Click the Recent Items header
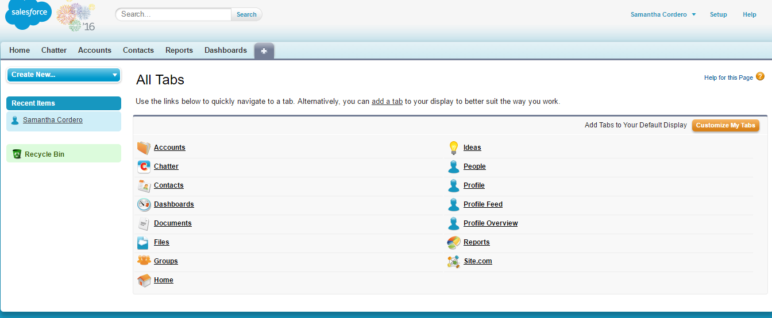772x318 pixels. tap(64, 103)
